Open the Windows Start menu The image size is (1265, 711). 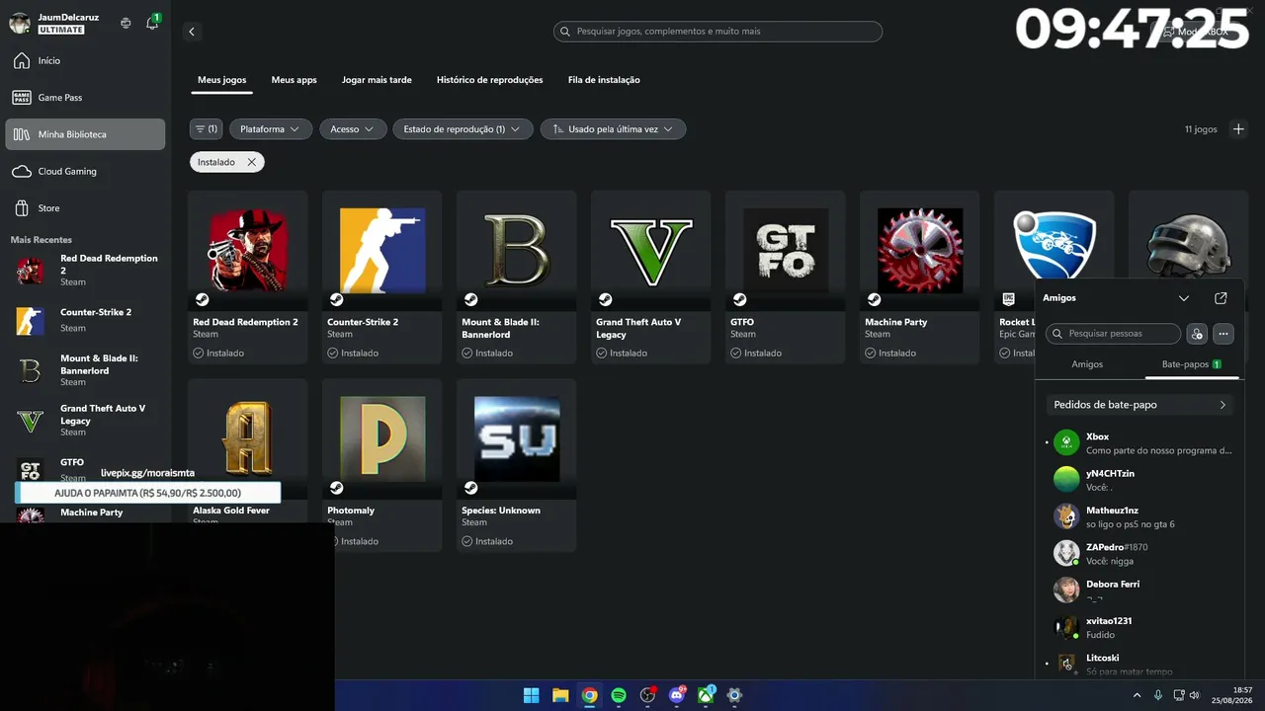(x=531, y=695)
